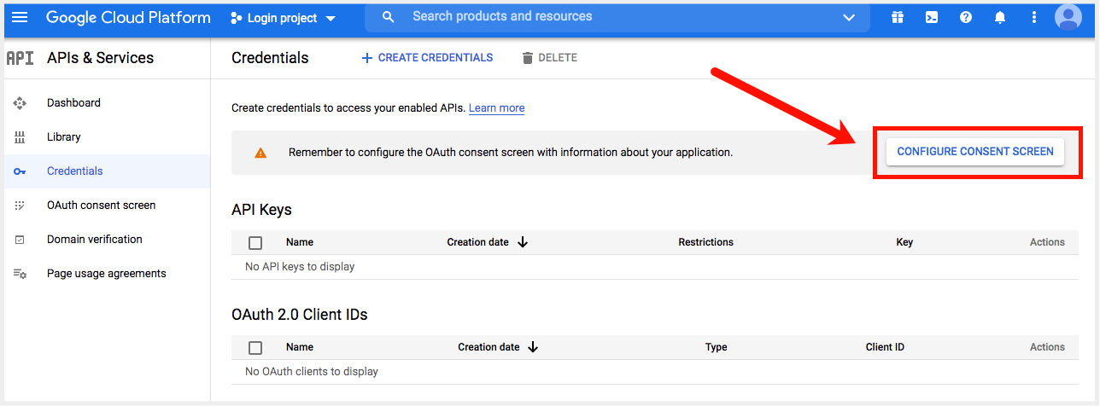Click the API icon beside APIs & Services

(20, 58)
